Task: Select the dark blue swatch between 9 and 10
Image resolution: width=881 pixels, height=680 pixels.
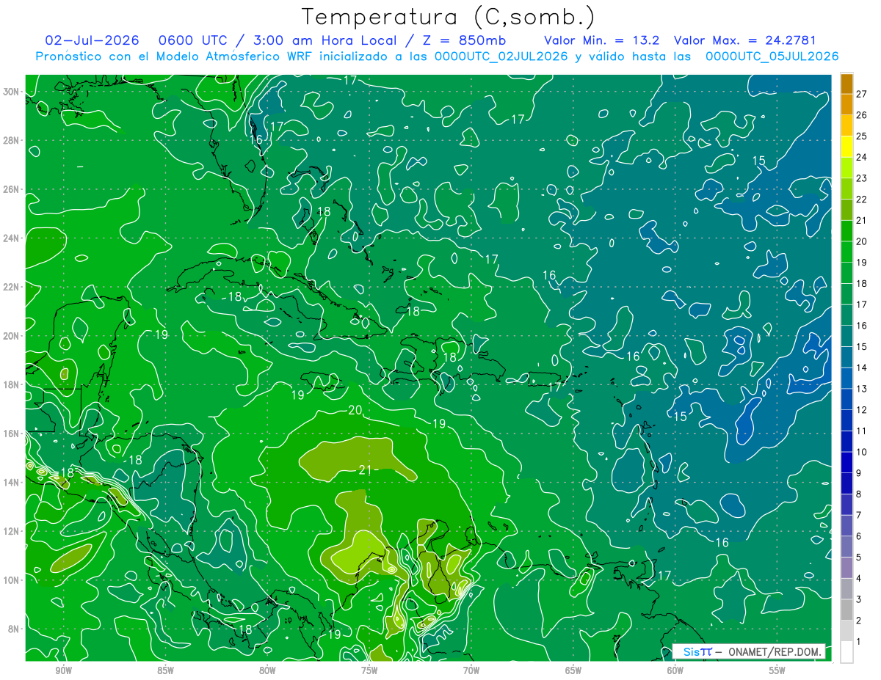Action: pos(846,462)
